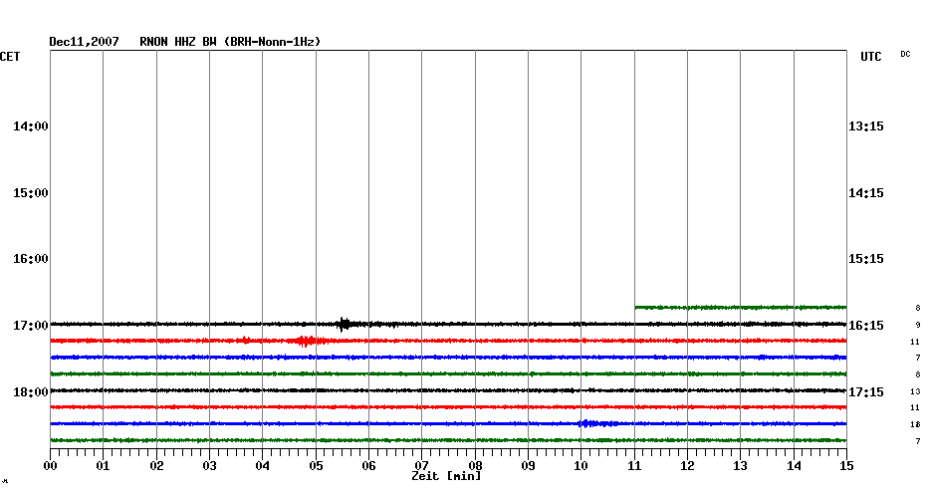Click the black 18:00 seismogram trace
This screenshot has width=926, height=492.
[x=448, y=390]
